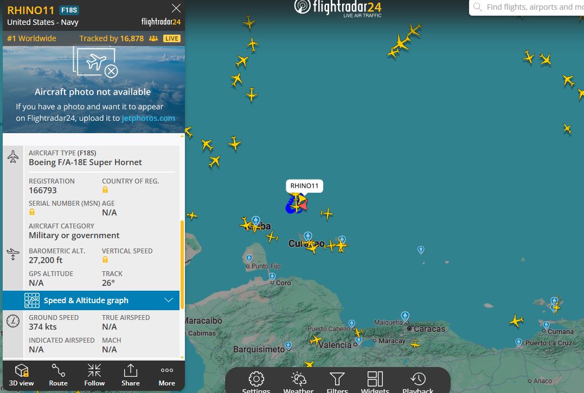Share this flight
The image size is (584, 393).
130,375
